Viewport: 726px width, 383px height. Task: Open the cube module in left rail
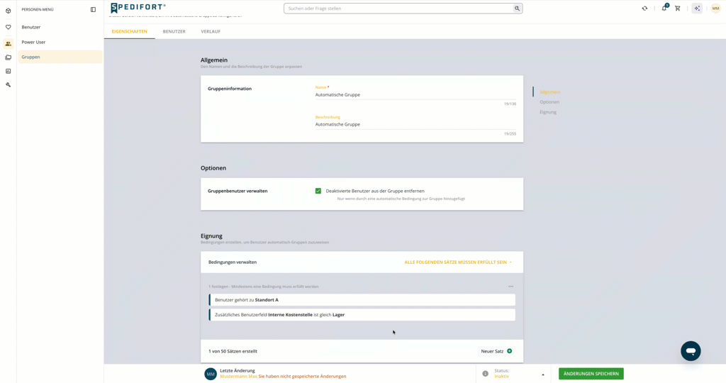[x=8, y=11]
